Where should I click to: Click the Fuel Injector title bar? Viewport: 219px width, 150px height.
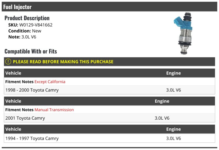point(109,7)
